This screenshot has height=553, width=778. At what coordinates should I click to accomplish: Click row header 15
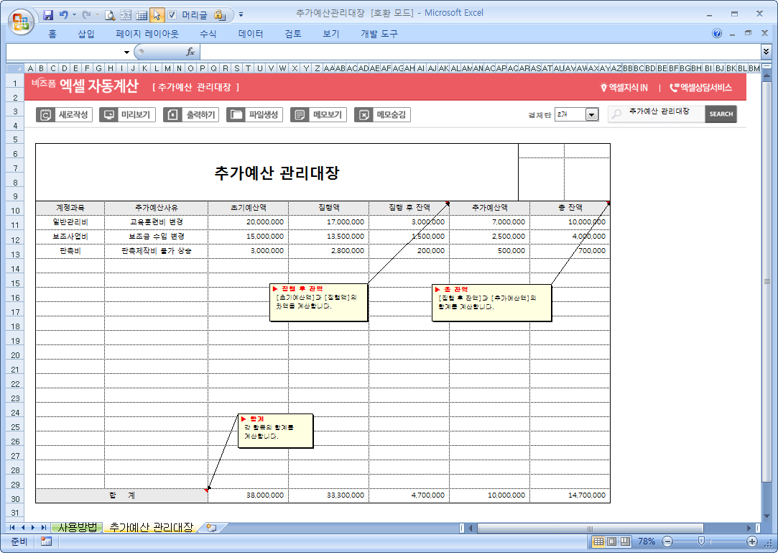(15, 283)
